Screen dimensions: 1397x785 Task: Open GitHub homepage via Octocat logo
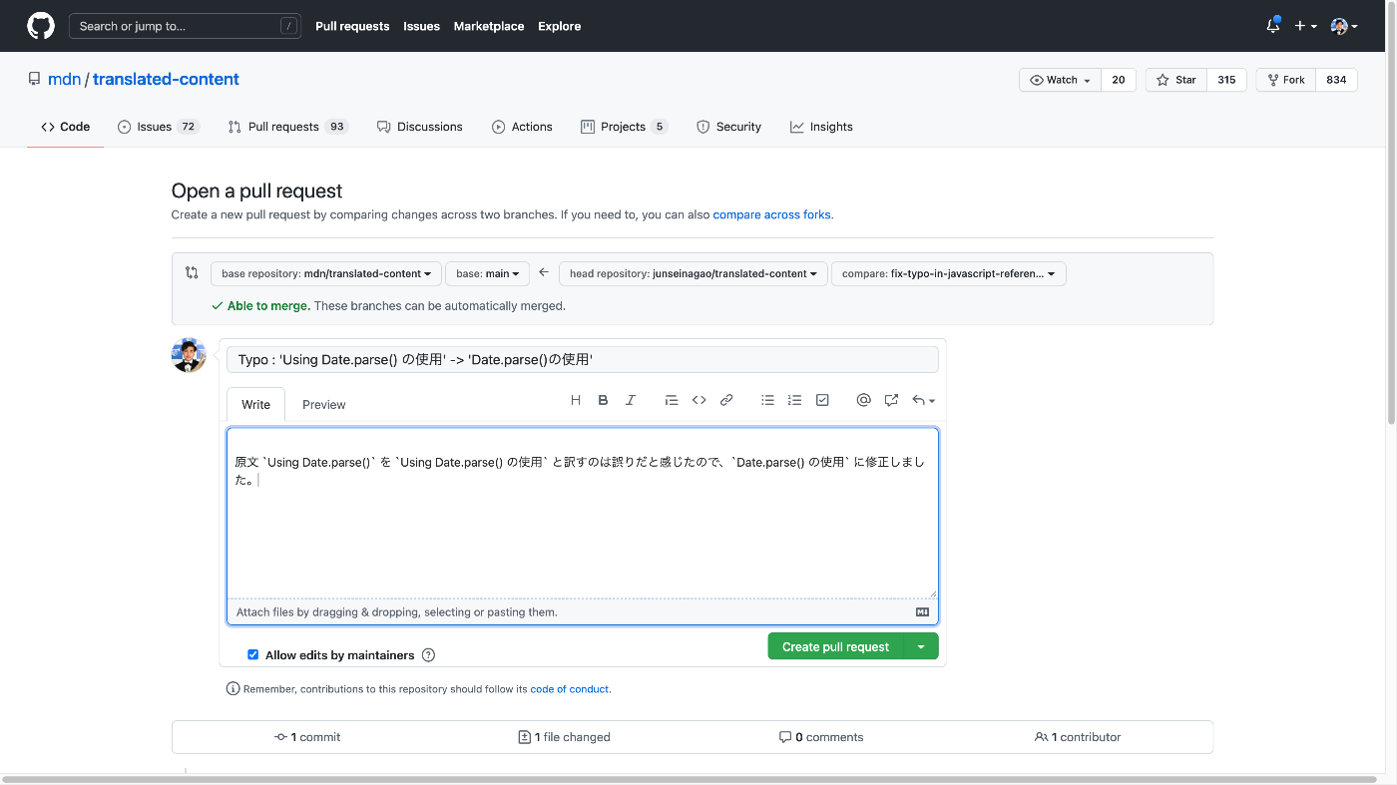(41, 26)
